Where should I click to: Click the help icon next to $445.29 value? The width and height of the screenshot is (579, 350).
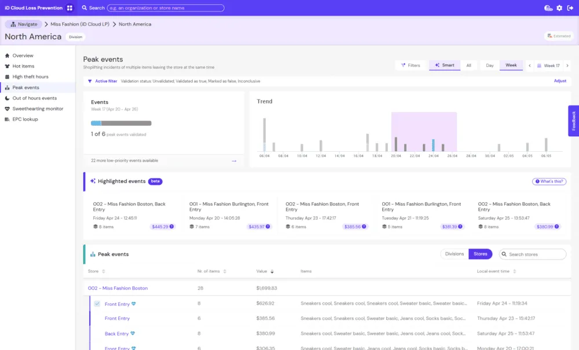(x=172, y=227)
